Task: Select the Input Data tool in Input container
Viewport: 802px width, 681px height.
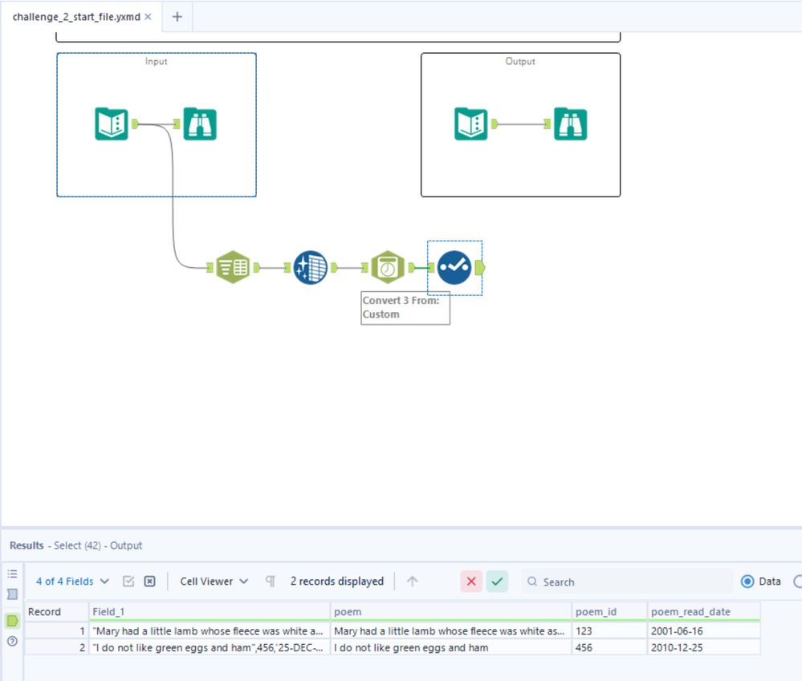Action: pos(112,124)
